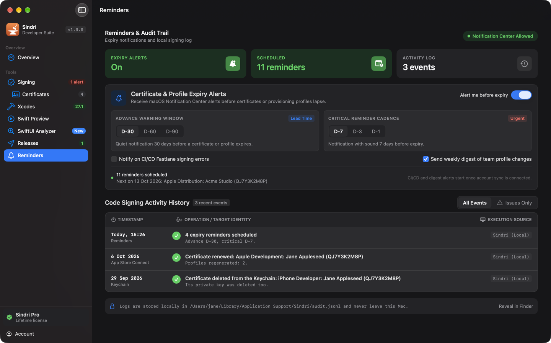The image size is (551, 343).
Task: Open the Xcodes tool
Action: tap(46, 106)
